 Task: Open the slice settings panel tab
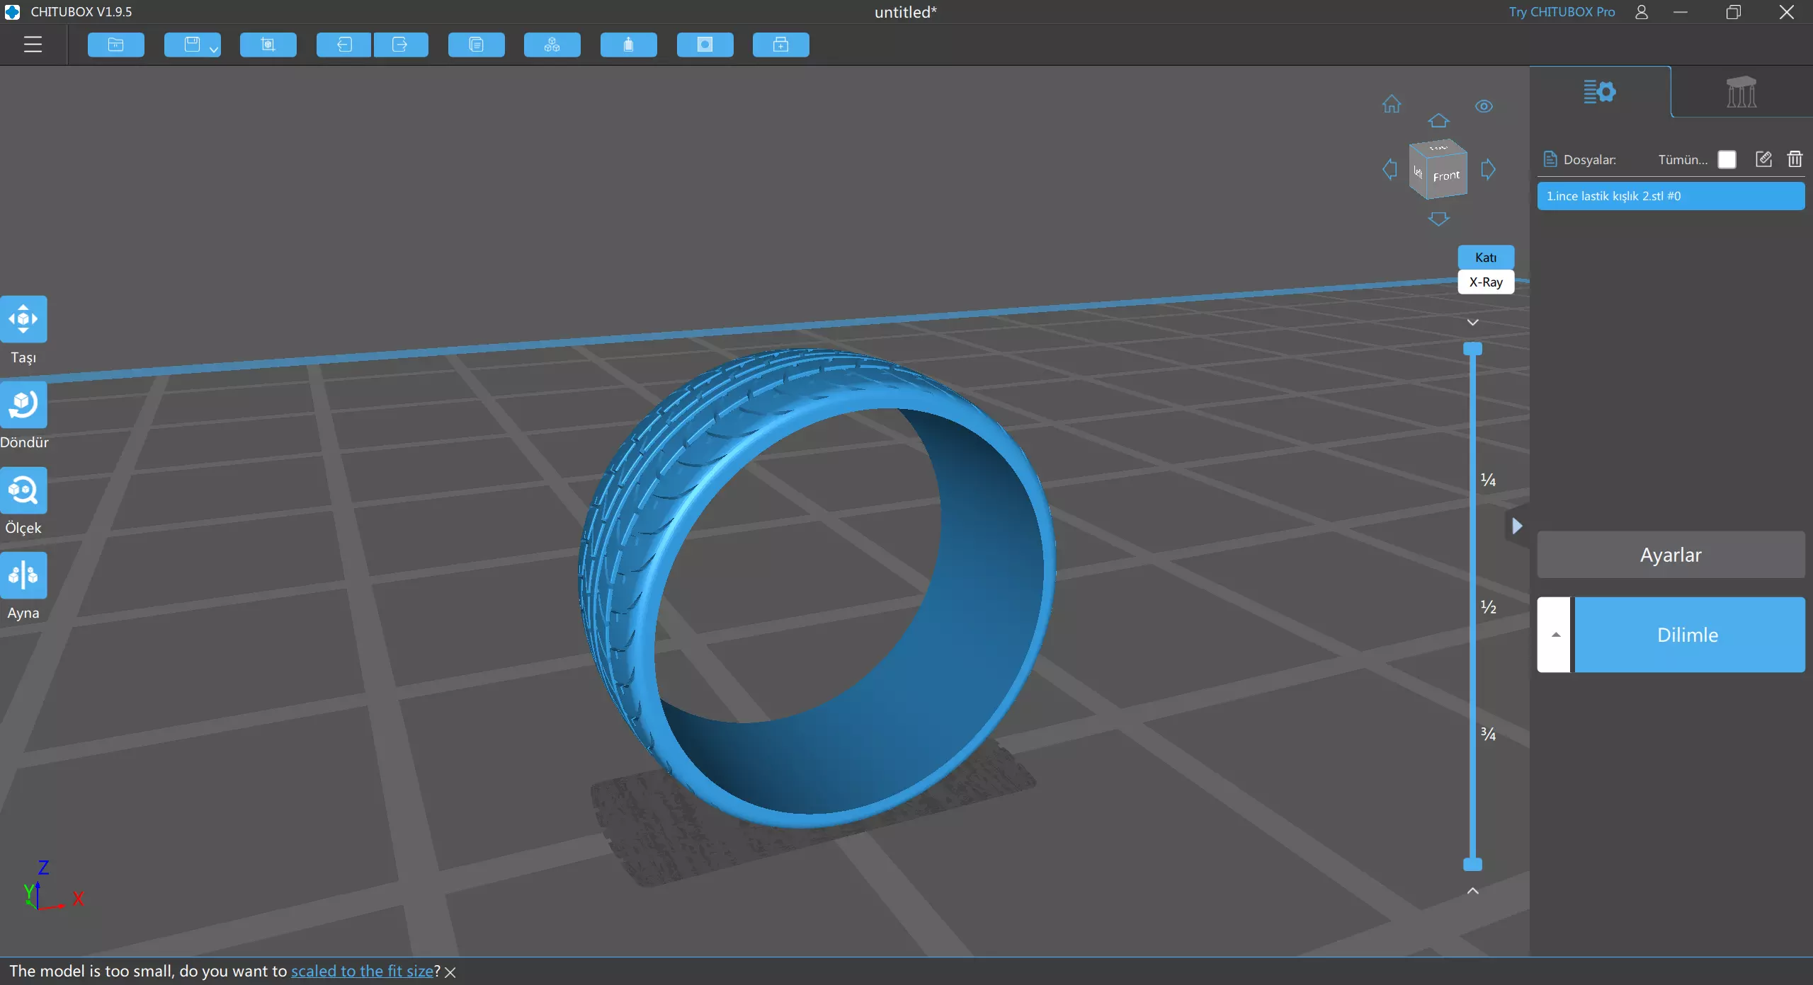1600,92
